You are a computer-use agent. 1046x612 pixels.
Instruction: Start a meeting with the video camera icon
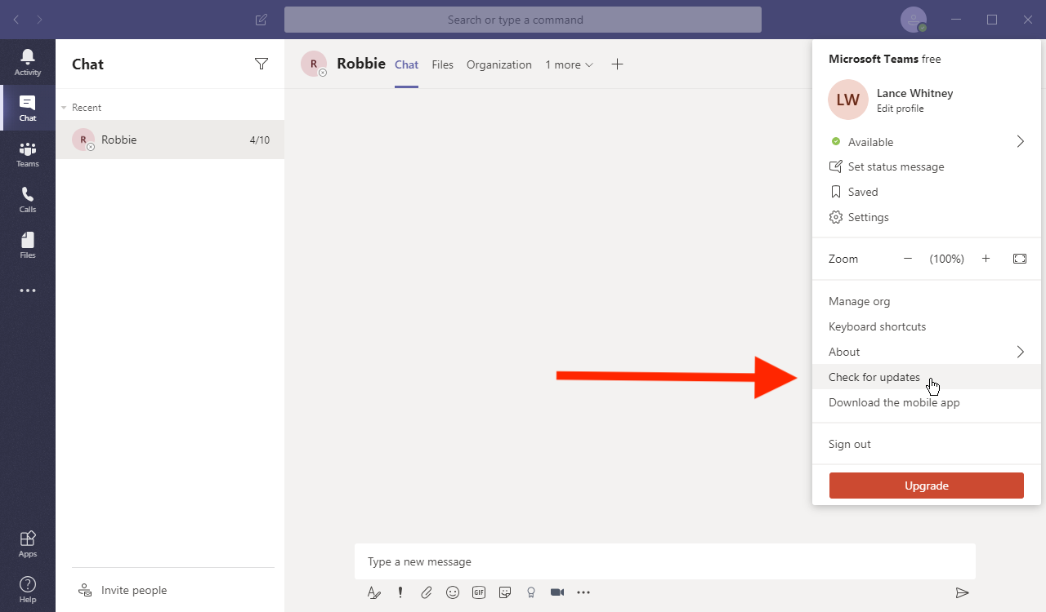(x=557, y=592)
